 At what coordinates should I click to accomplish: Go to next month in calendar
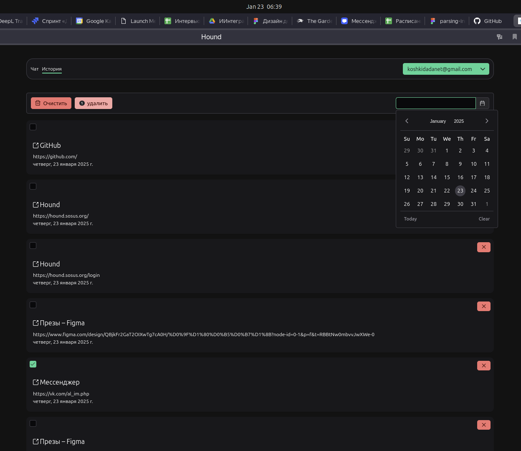point(487,121)
